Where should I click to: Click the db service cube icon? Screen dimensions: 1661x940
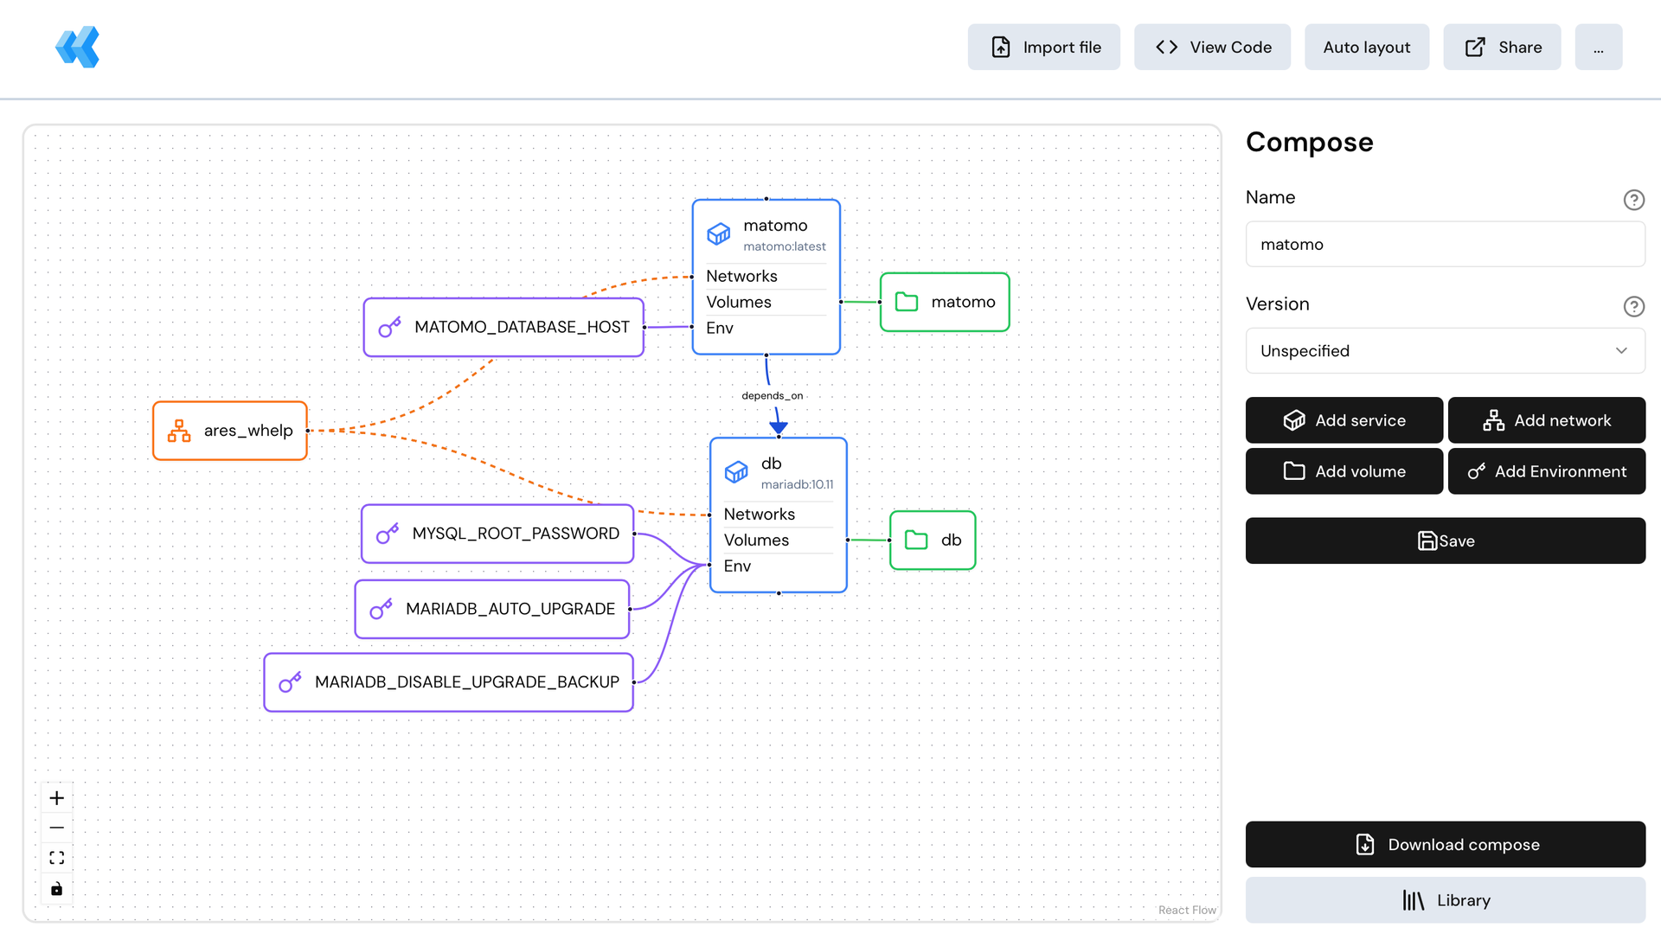(x=736, y=472)
